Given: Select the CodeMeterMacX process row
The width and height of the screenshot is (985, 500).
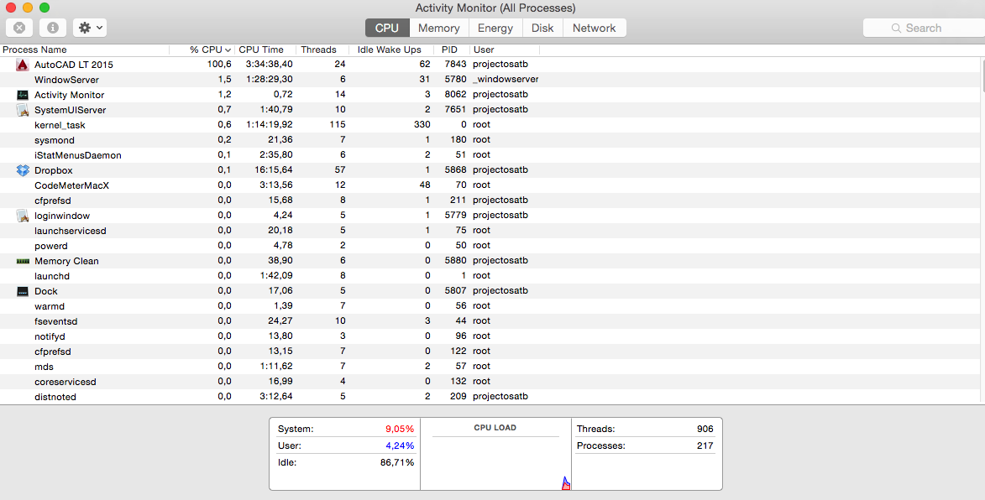Looking at the screenshot, I should pyautogui.click(x=490, y=185).
